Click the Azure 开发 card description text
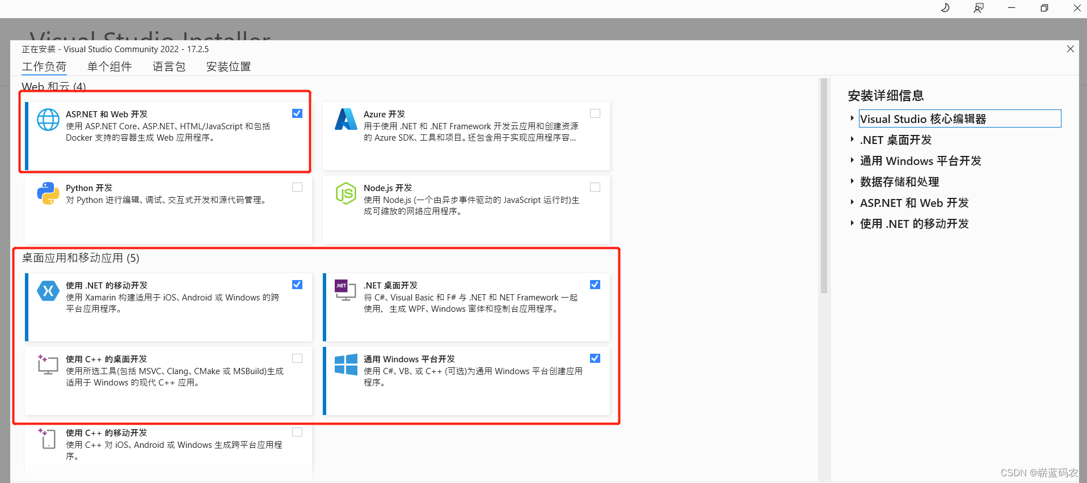The image size is (1087, 483). [471, 132]
